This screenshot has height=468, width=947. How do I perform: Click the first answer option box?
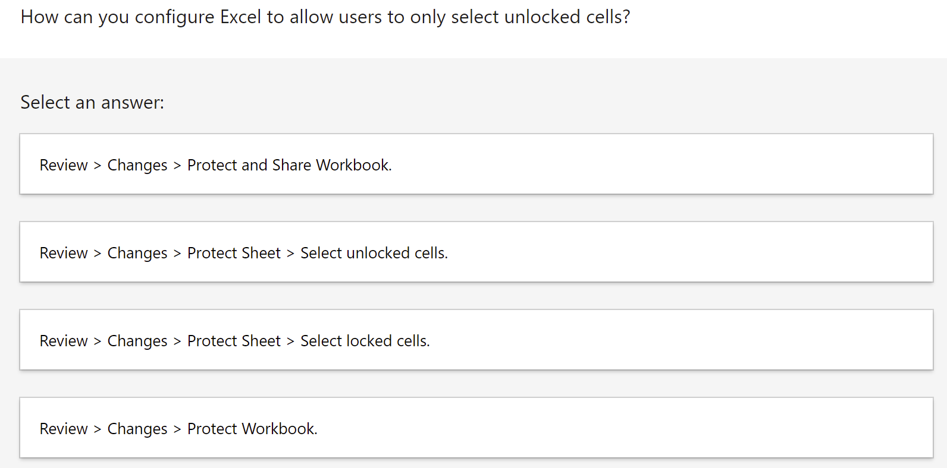(473, 165)
